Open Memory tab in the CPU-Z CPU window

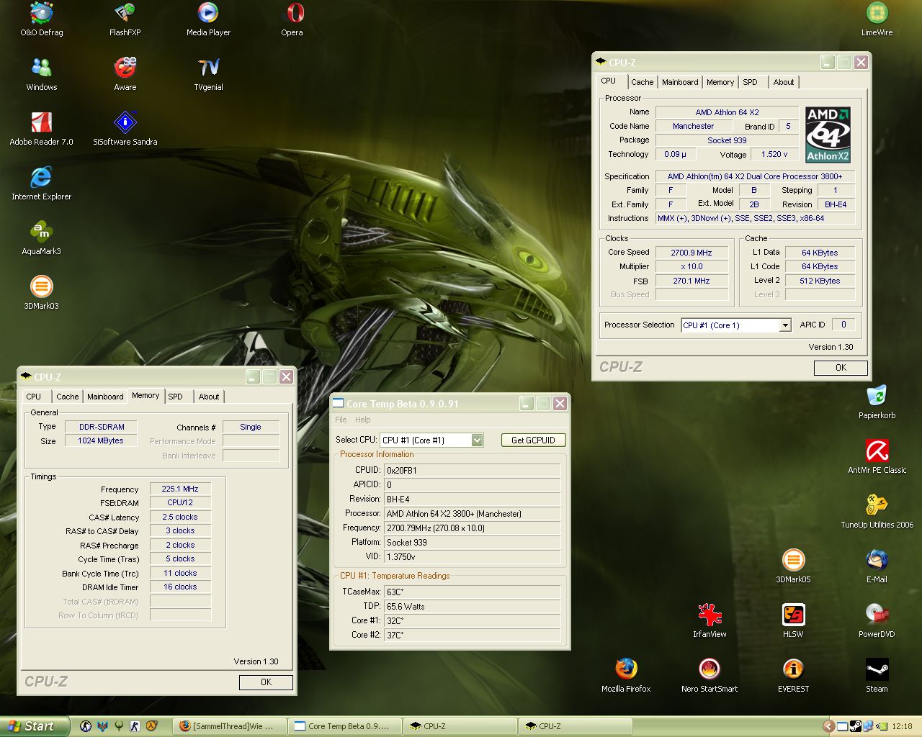720,82
